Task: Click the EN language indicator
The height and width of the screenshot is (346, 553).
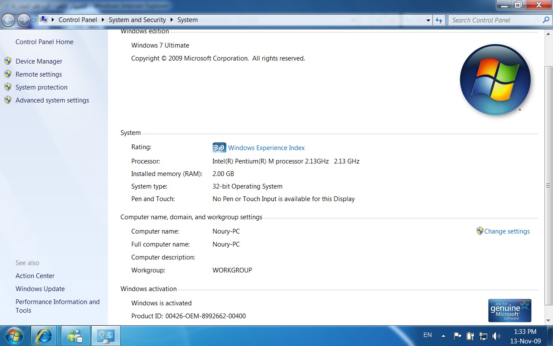Action: [428, 335]
